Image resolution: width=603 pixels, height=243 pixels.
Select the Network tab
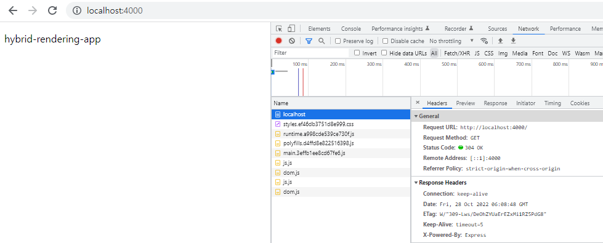[528, 29]
